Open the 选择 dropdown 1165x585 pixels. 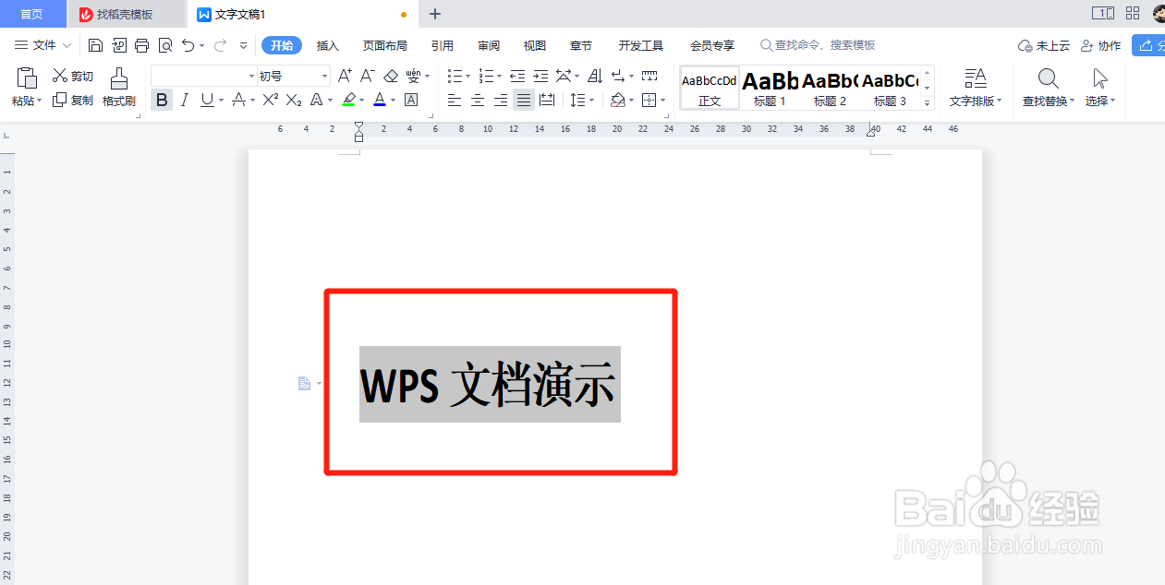[1100, 88]
